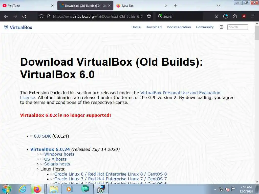Open the Save to Pocket icon
This screenshot has height=194, width=259.
click(217, 16)
